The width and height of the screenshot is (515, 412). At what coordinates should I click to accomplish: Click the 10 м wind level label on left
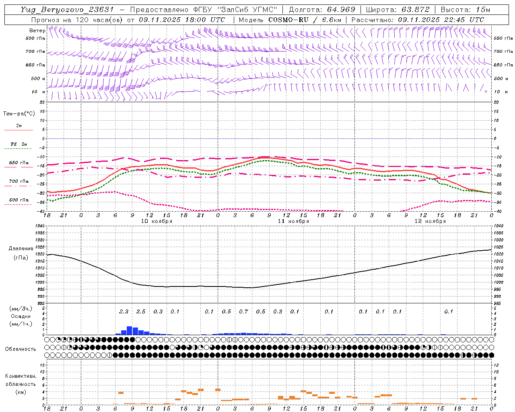click(x=39, y=92)
